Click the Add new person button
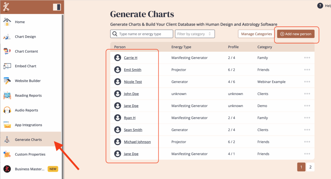 [295, 34]
